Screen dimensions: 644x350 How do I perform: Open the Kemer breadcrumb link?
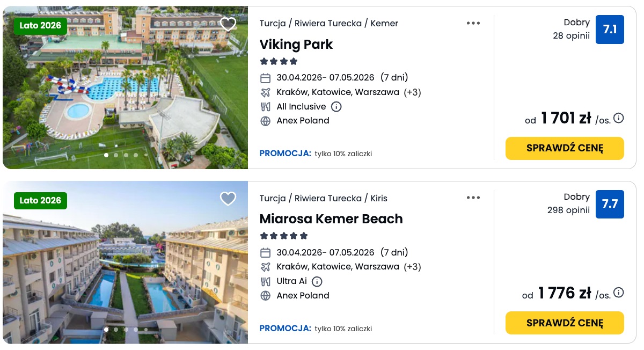[x=384, y=23]
